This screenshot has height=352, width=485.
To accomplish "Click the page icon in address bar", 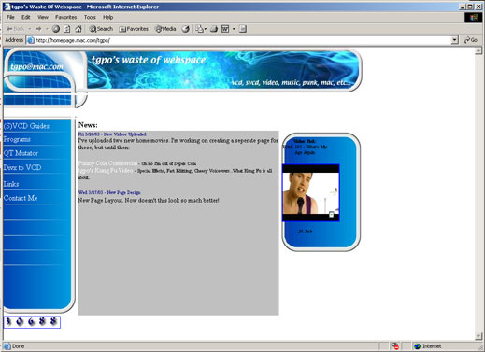I will 30,40.
